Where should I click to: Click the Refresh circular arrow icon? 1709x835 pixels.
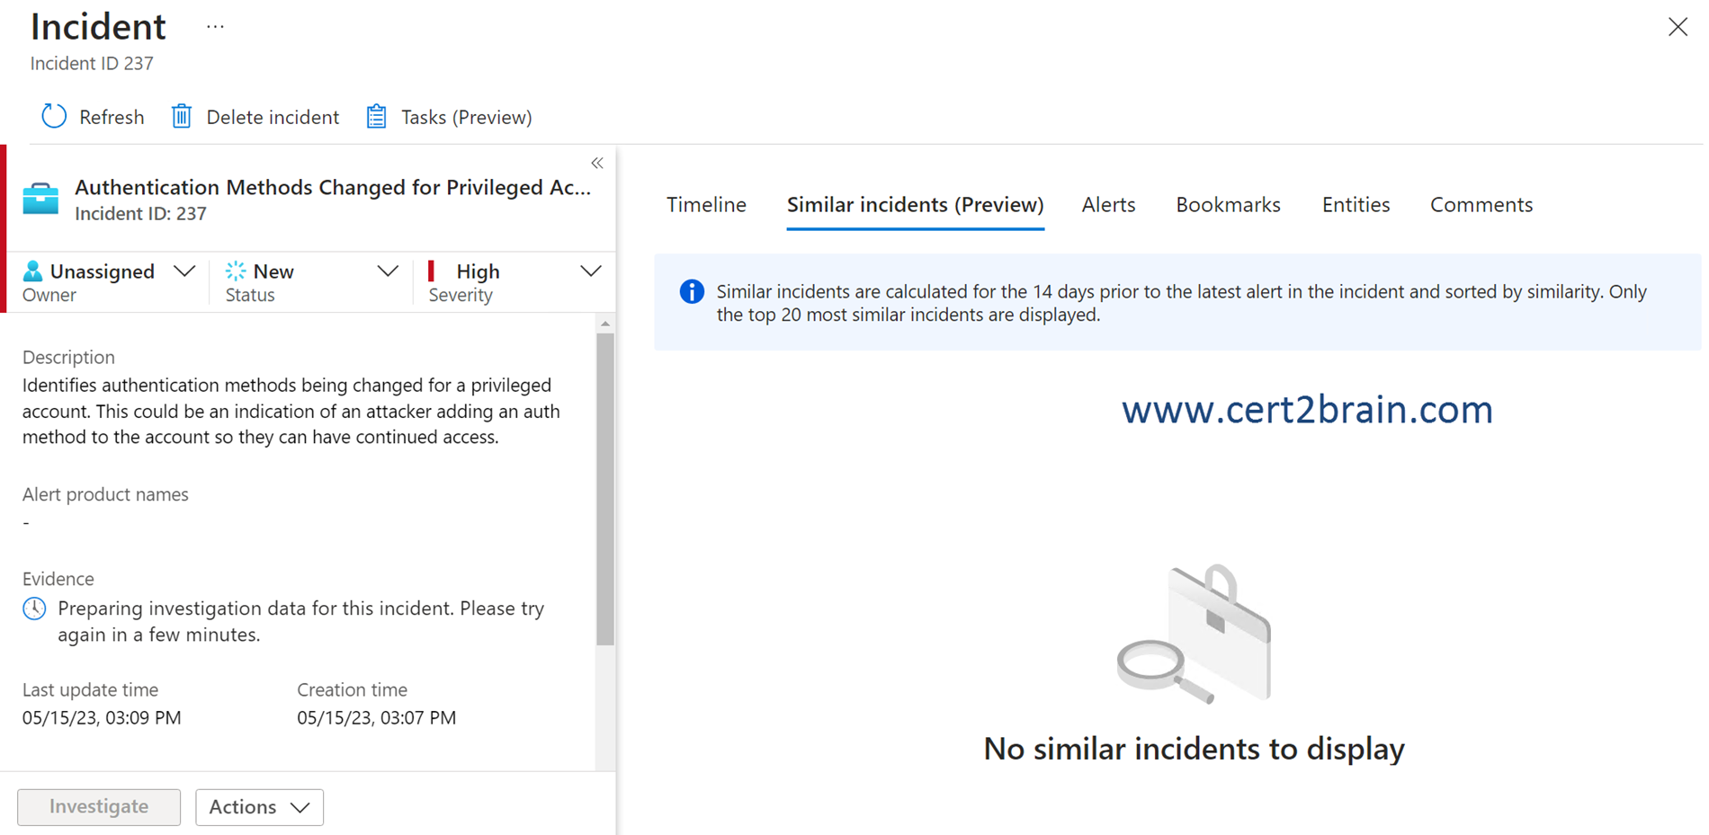(54, 117)
